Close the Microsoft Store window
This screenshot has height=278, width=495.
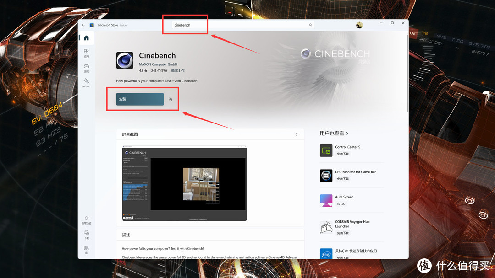coord(403,23)
